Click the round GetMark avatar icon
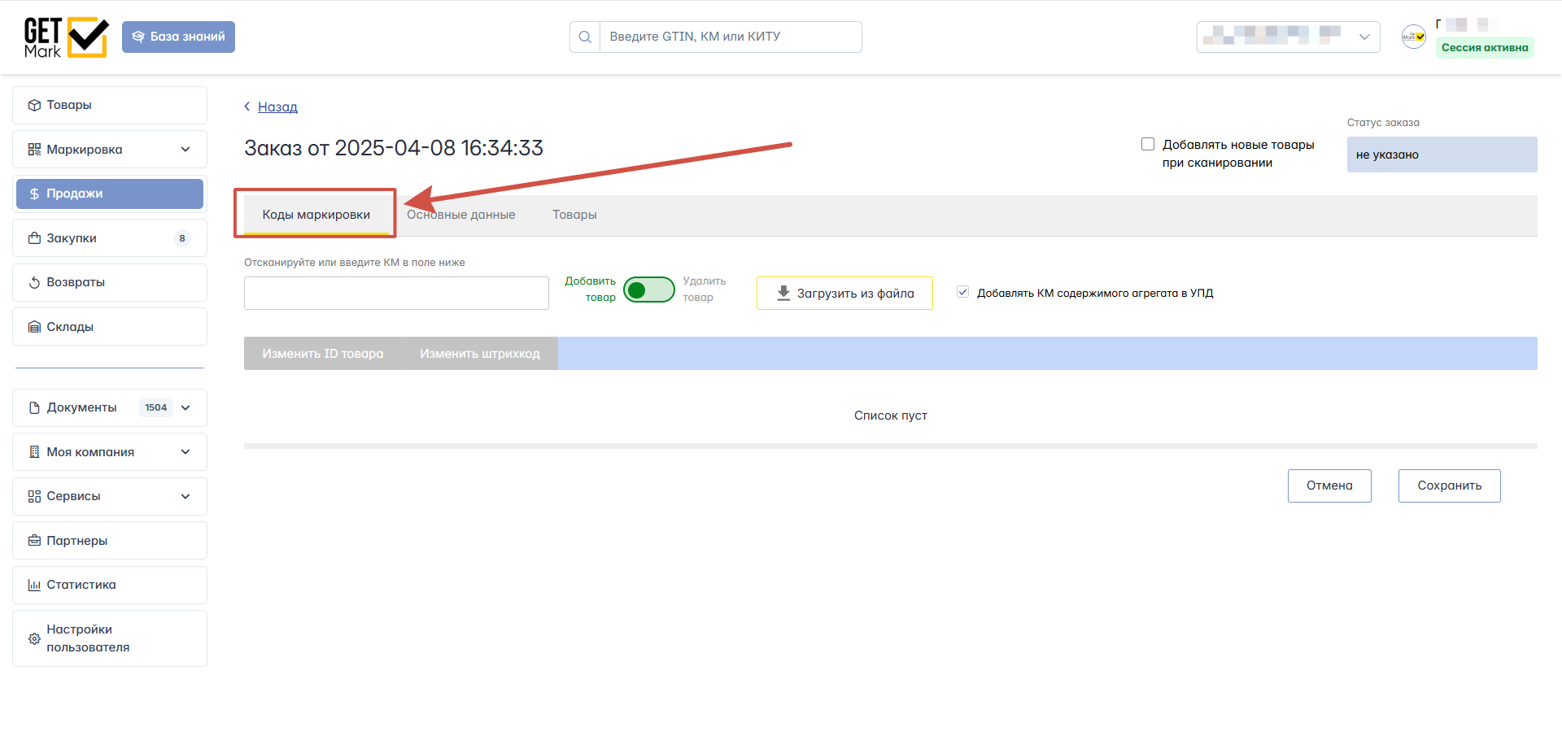Viewport: 1562px width, 736px height. tap(1414, 37)
